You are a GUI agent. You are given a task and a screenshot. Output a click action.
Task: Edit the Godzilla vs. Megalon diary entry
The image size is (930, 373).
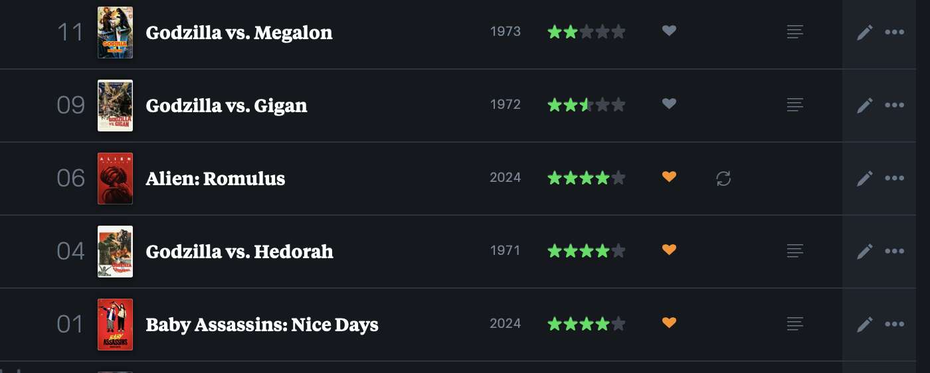click(864, 32)
